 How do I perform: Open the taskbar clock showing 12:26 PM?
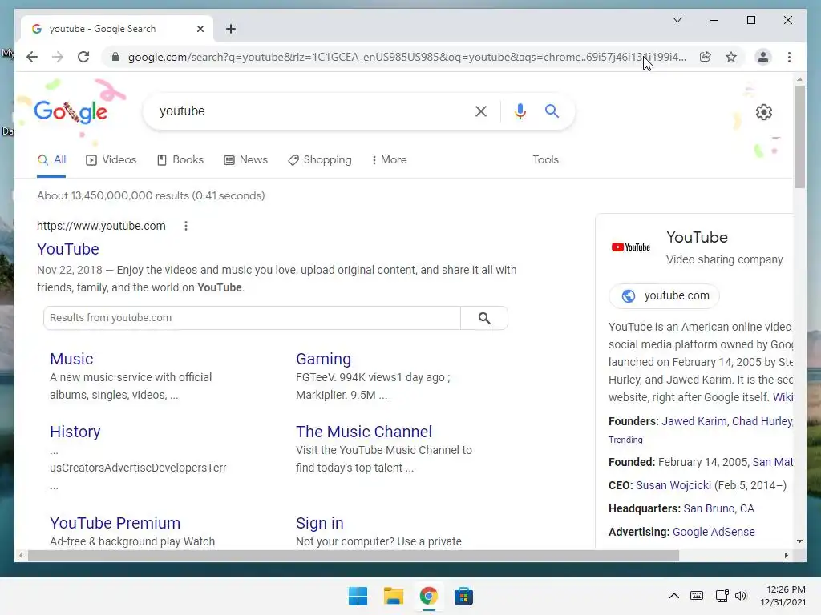click(783, 596)
